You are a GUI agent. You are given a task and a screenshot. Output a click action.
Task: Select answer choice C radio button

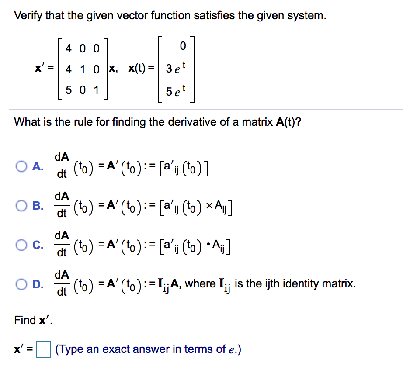21,245
